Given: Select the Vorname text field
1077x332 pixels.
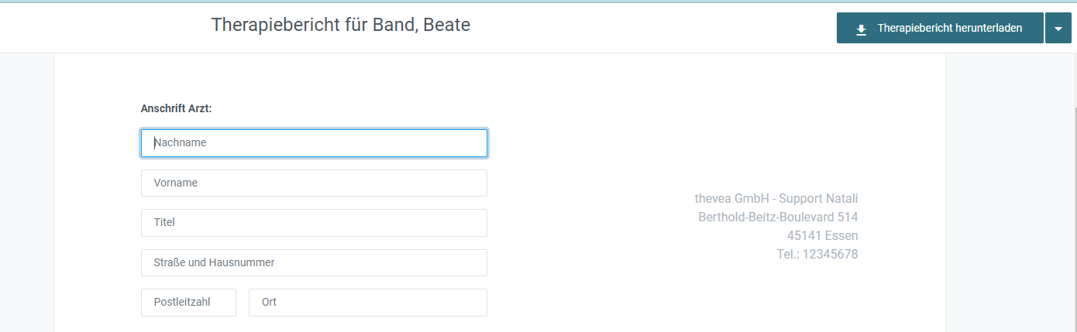Looking at the screenshot, I should (x=314, y=183).
